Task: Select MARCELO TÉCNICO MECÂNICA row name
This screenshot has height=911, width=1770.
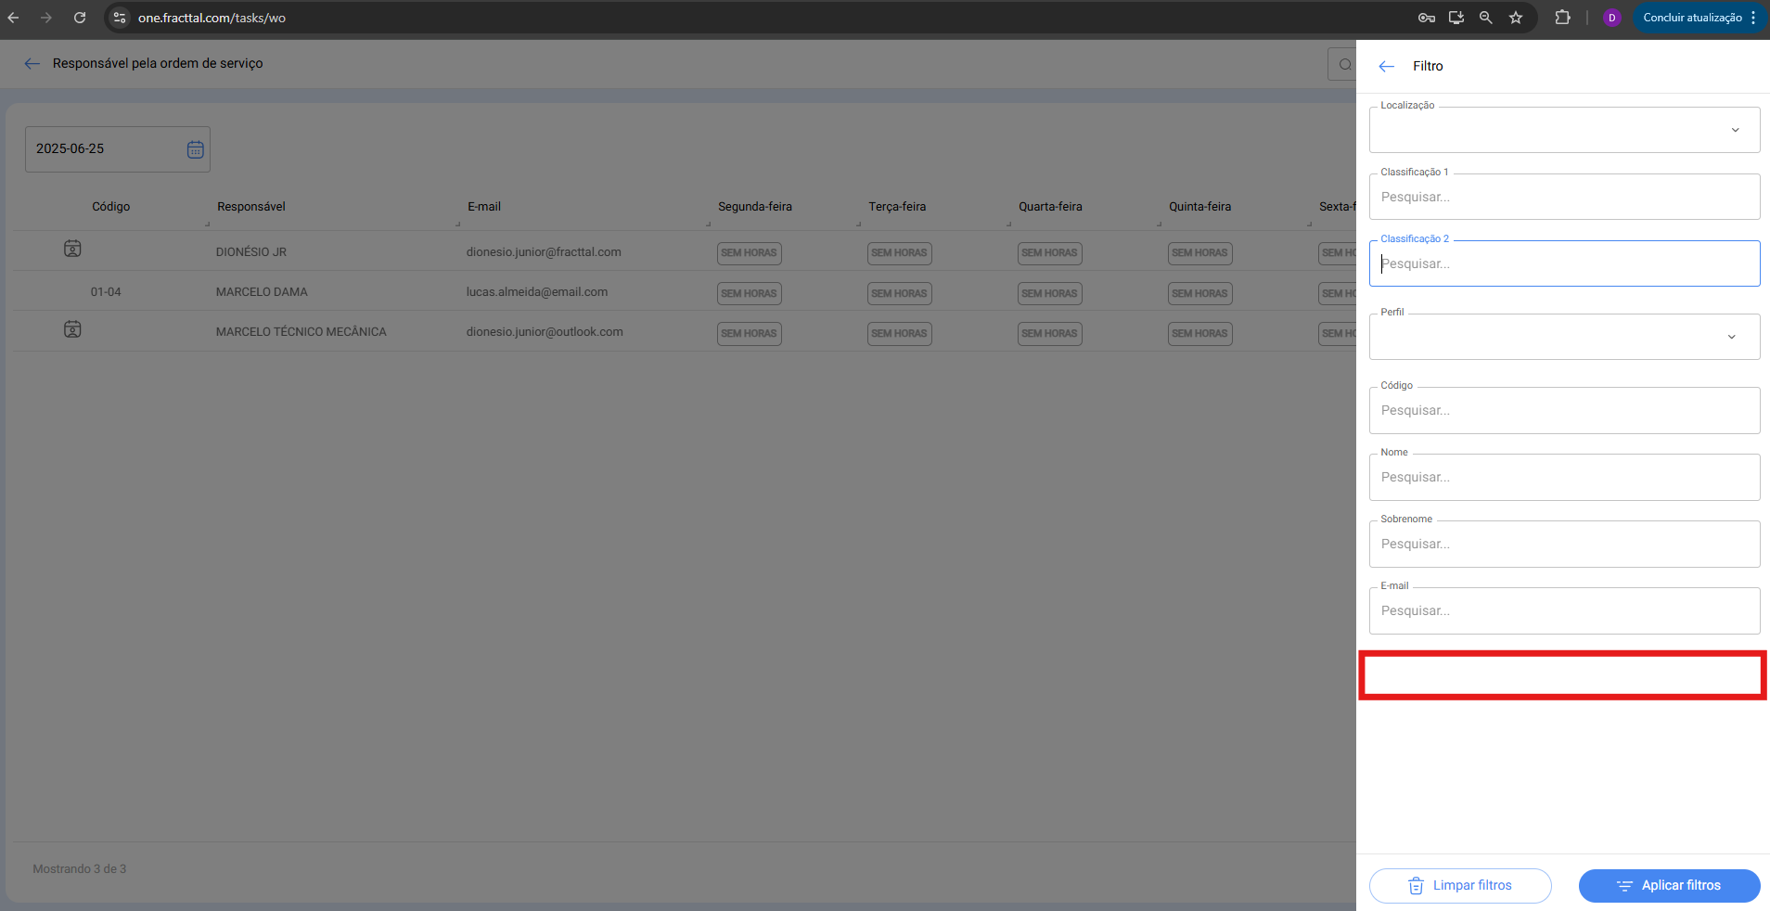Action: (x=301, y=332)
